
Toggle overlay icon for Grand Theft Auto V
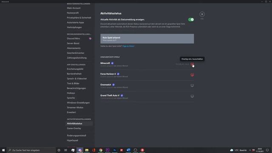pyautogui.click(x=192, y=96)
